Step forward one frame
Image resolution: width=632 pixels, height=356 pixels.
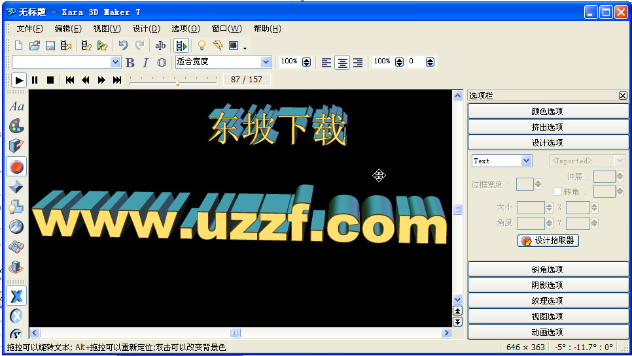click(x=101, y=80)
